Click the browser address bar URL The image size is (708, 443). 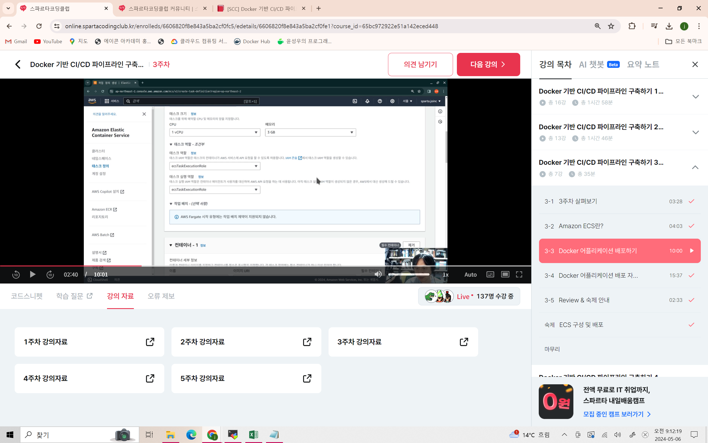251,26
